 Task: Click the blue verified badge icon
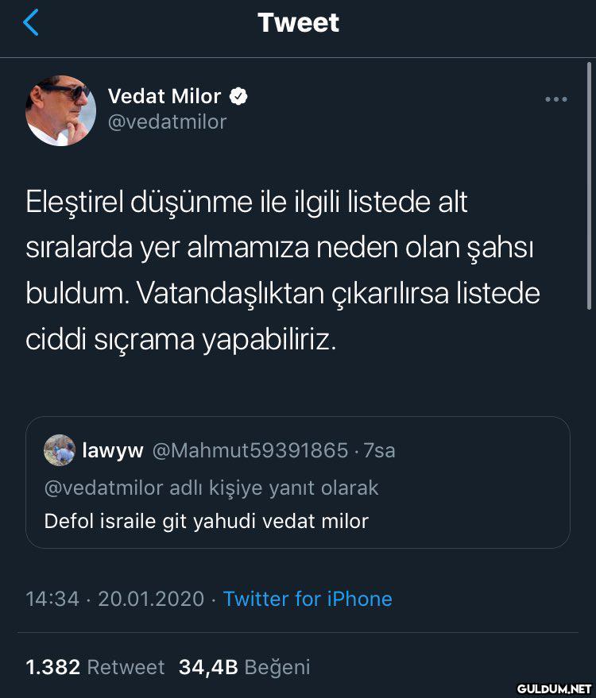pos(238,97)
